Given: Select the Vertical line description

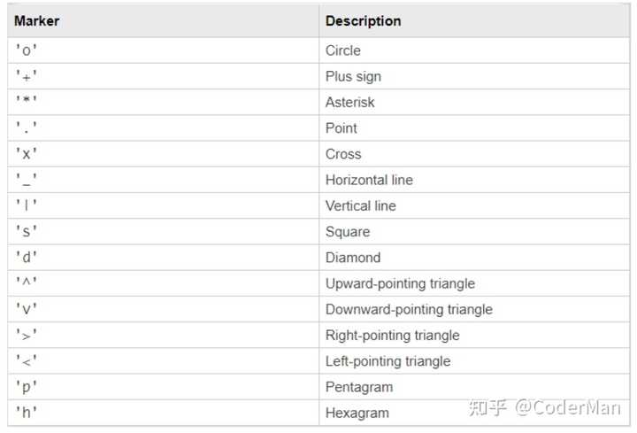Looking at the screenshot, I should 360,205.
